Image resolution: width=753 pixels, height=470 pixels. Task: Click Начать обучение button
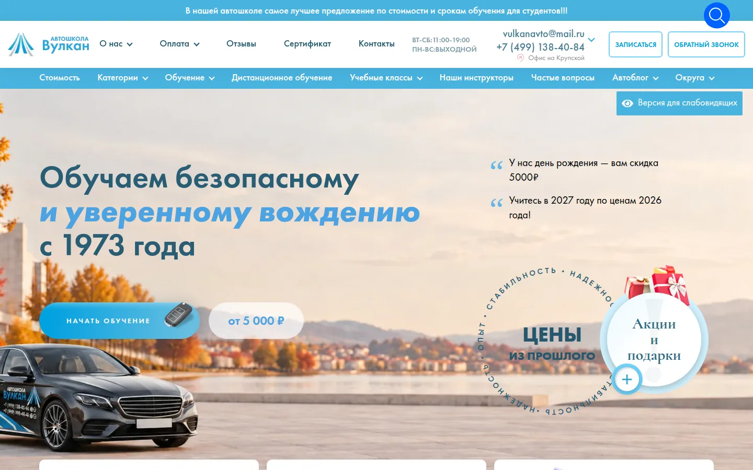pos(119,321)
